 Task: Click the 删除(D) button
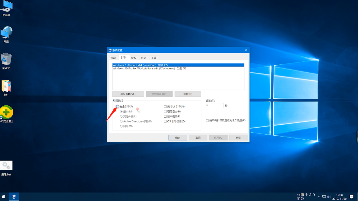(x=188, y=94)
